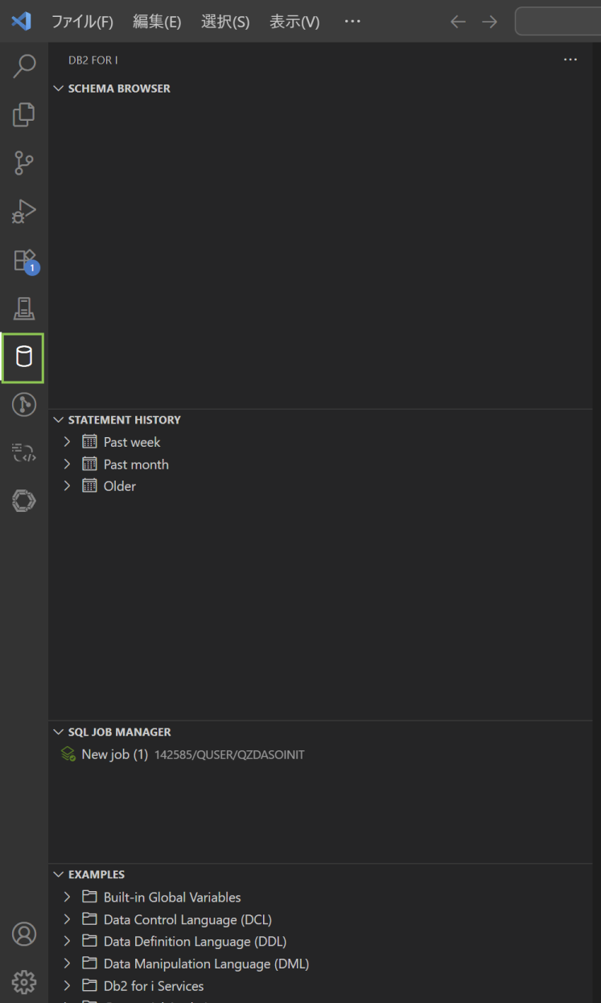Click folder icon of Db2 for i Services
The image size is (601, 1003).
89,985
